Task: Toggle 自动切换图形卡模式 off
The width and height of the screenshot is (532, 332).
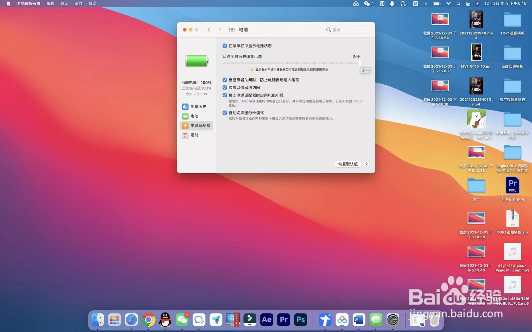Action: (225, 113)
